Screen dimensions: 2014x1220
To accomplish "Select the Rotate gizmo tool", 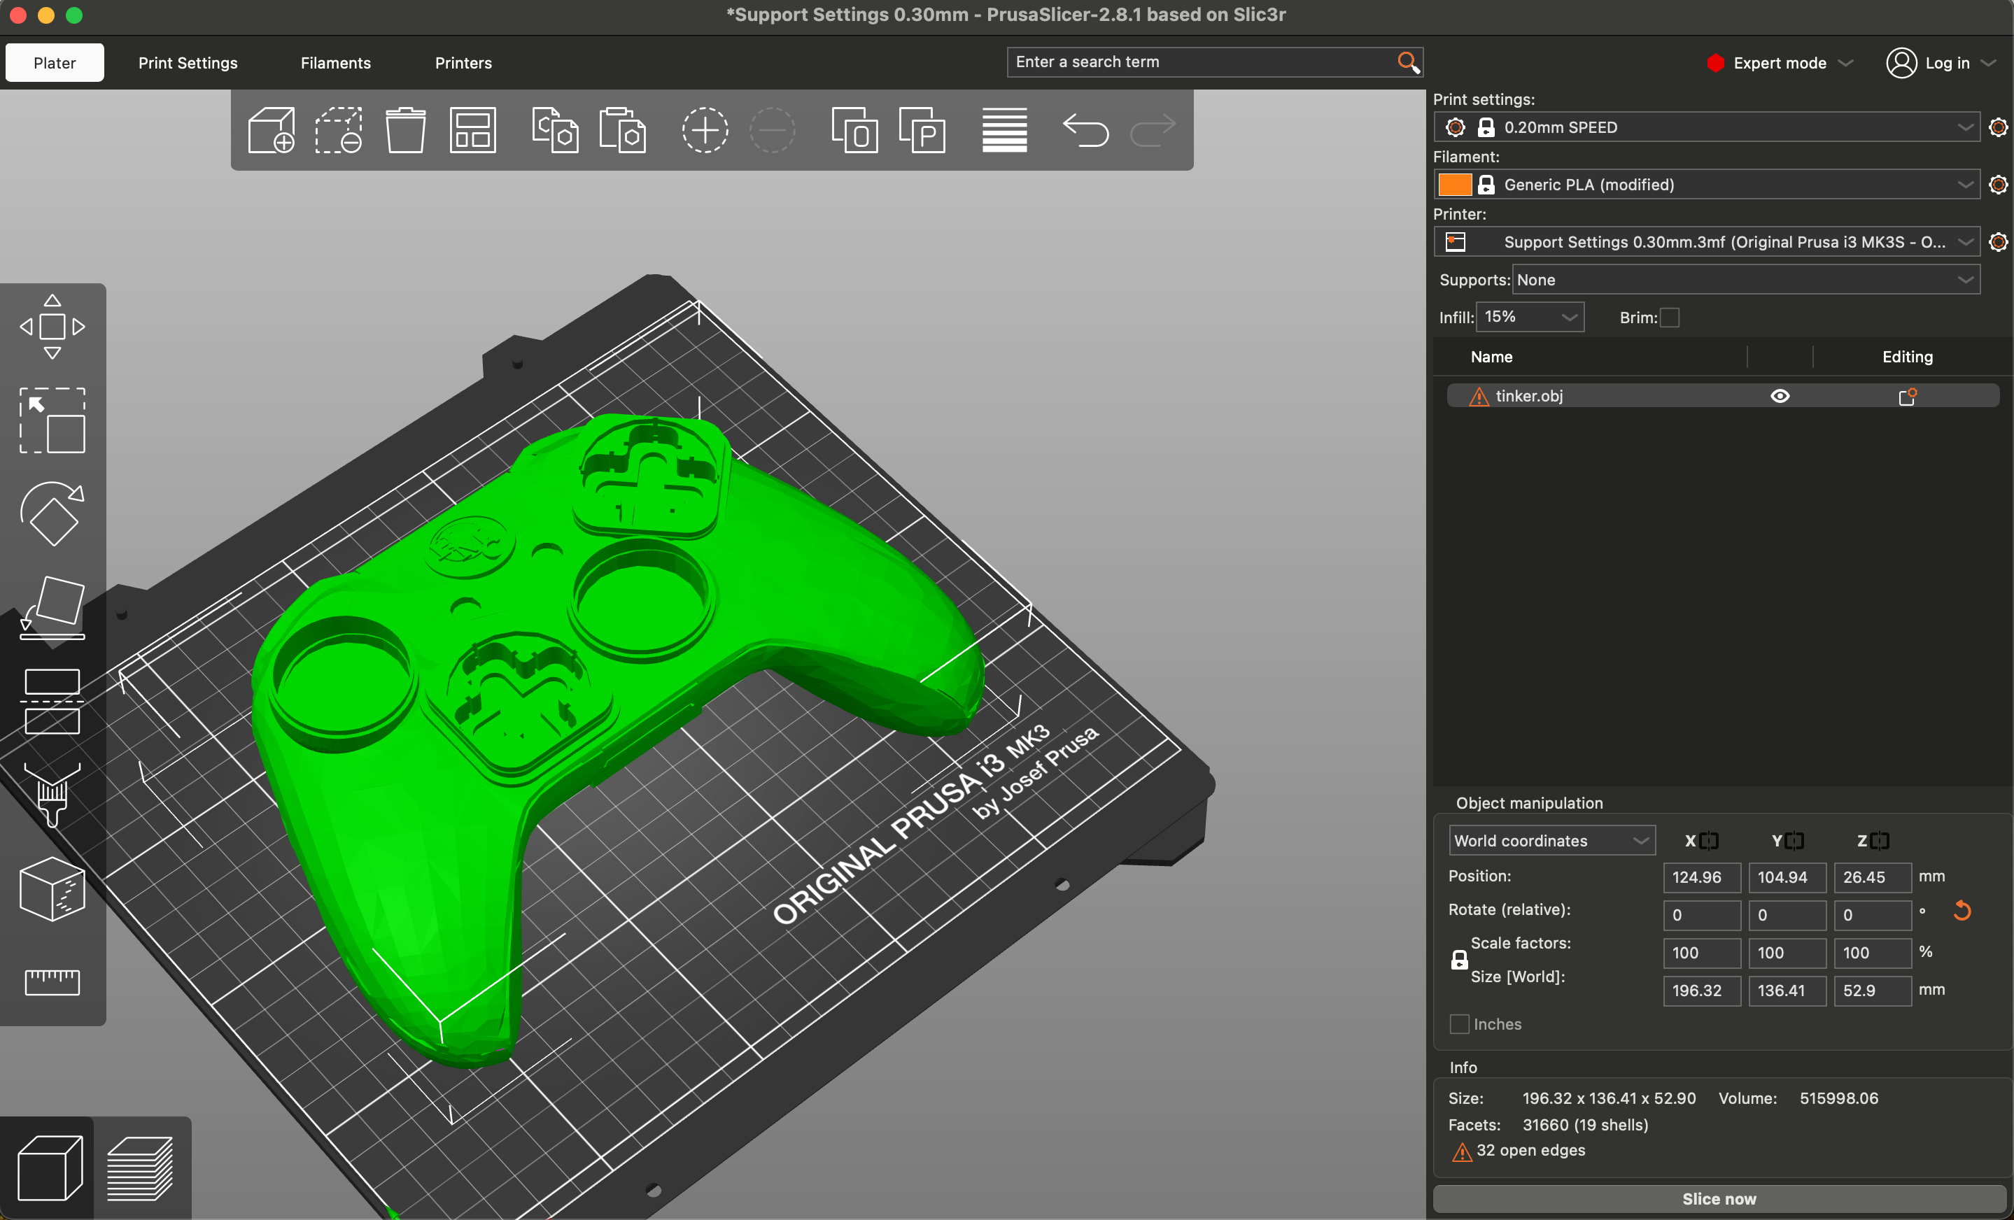I will click(52, 514).
